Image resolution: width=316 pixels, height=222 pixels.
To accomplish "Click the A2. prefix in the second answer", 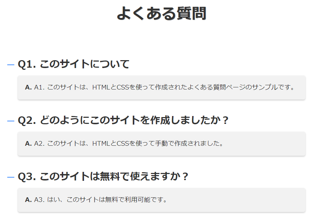I will point(39,144).
